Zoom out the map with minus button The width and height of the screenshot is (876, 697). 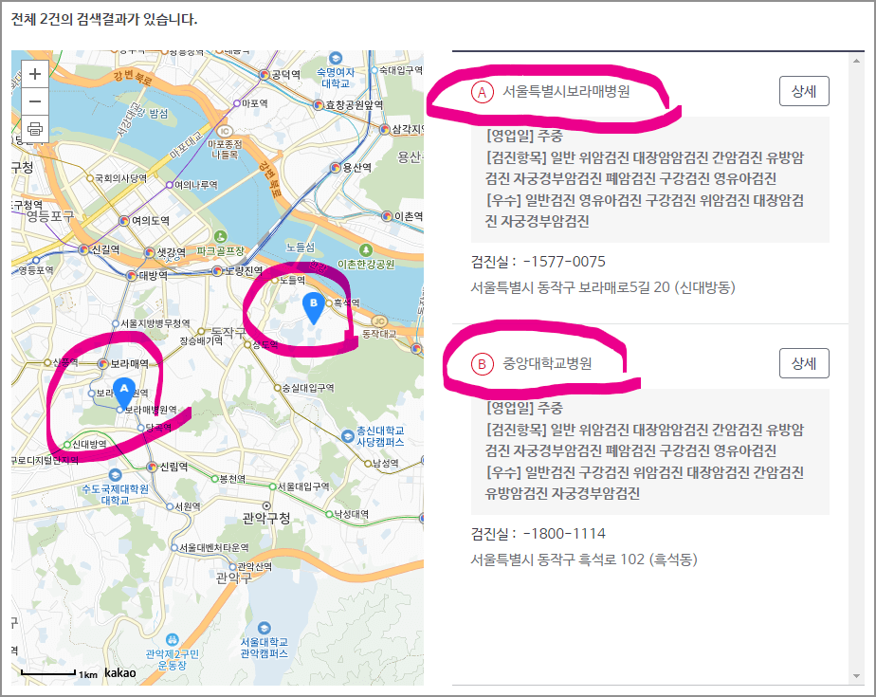point(35,101)
